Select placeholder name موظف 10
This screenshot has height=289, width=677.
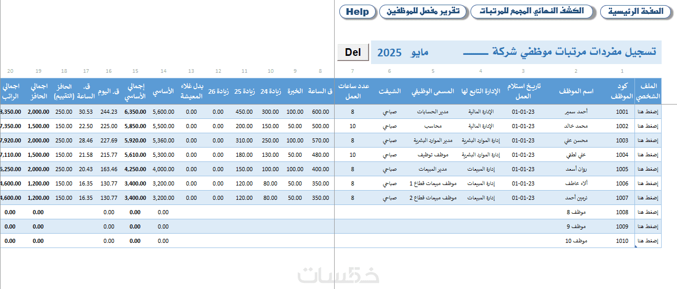(576, 241)
